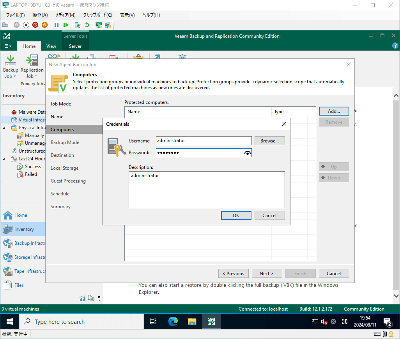Open the 操作(A) menu
The height and width of the screenshot is (339, 400).
point(40,15)
